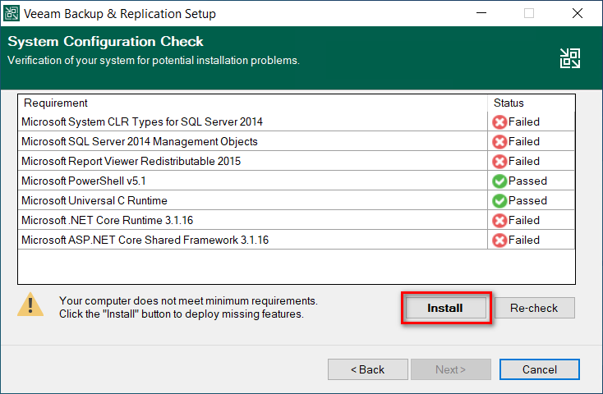Click Passed status text for PowerShell v5.1
This screenshot has height=394, width=603.
pos(527,181)
